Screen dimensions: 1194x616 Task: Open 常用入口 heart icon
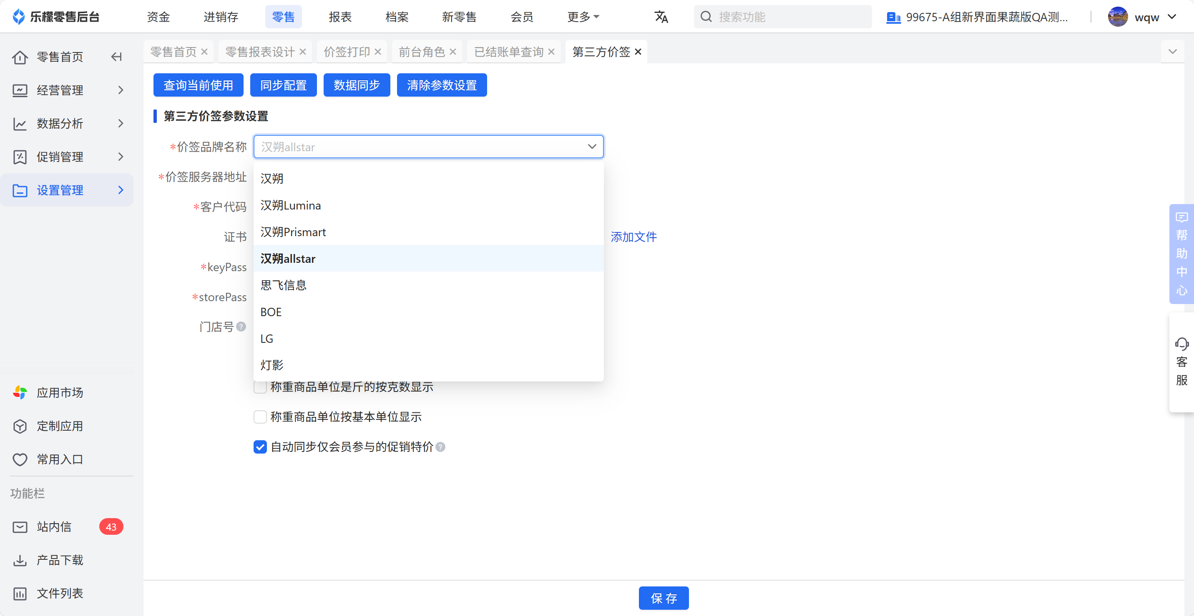click(20, 459)
